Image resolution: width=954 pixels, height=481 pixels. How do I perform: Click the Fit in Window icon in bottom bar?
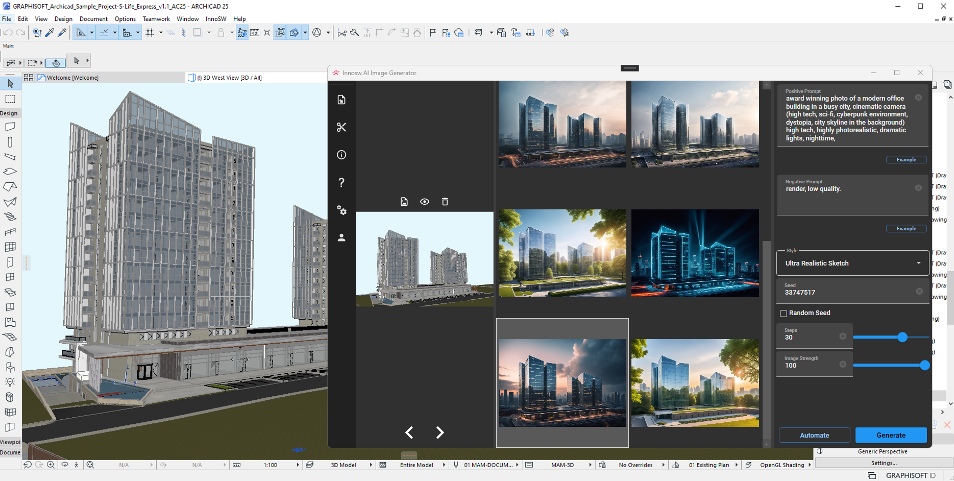click(x=90, y=465)
